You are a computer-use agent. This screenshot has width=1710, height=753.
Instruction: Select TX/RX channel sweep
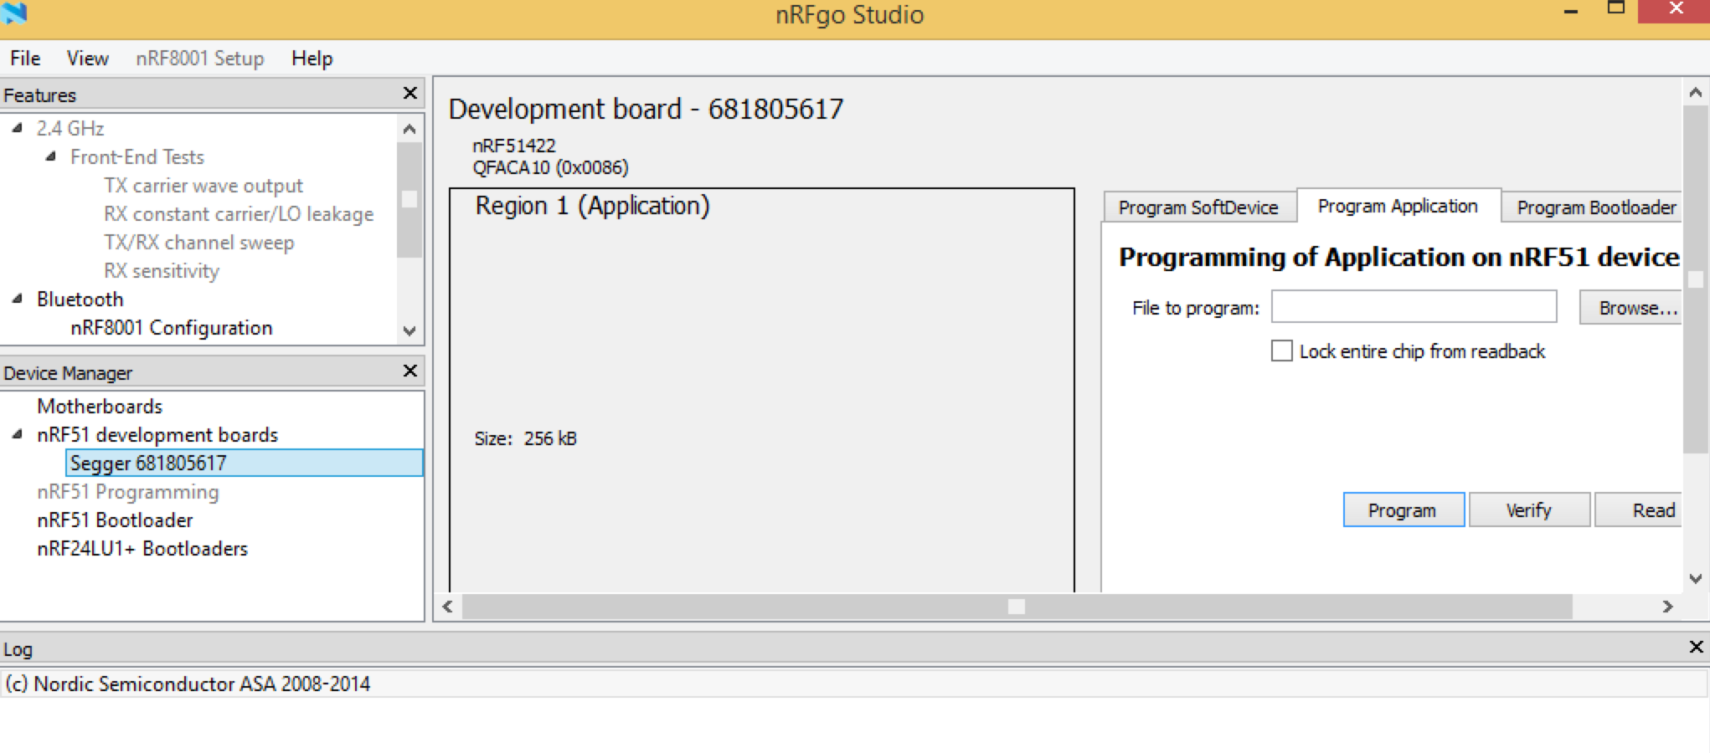coord(199,243)
